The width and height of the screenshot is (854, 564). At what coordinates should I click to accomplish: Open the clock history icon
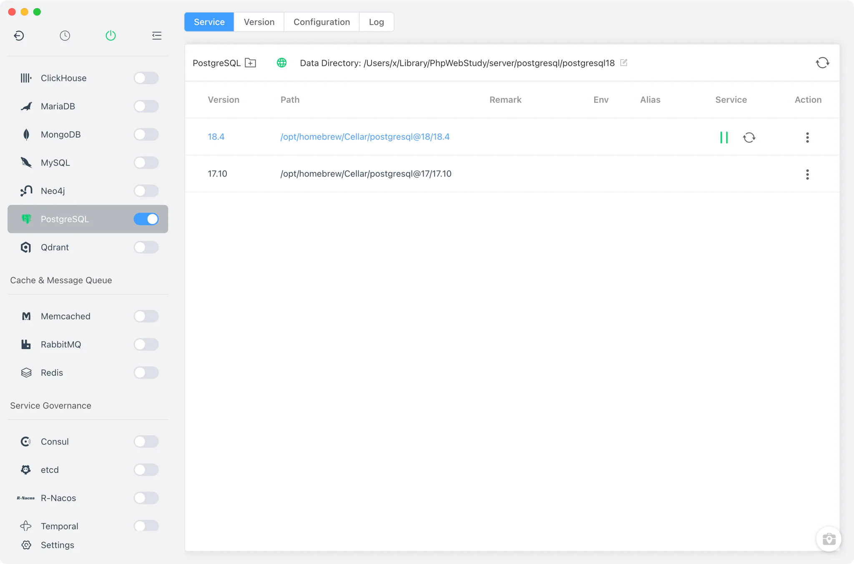65,36
